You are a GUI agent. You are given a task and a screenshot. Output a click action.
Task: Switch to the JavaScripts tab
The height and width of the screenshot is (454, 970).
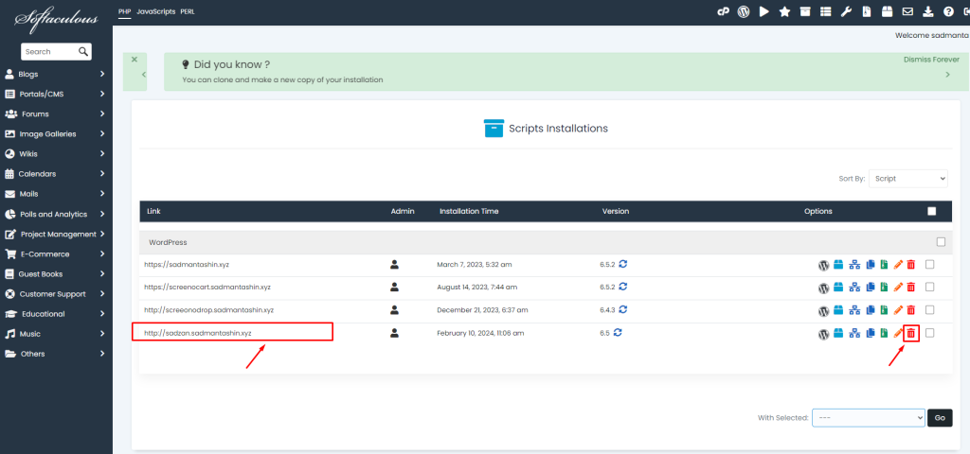click(154, 11)
